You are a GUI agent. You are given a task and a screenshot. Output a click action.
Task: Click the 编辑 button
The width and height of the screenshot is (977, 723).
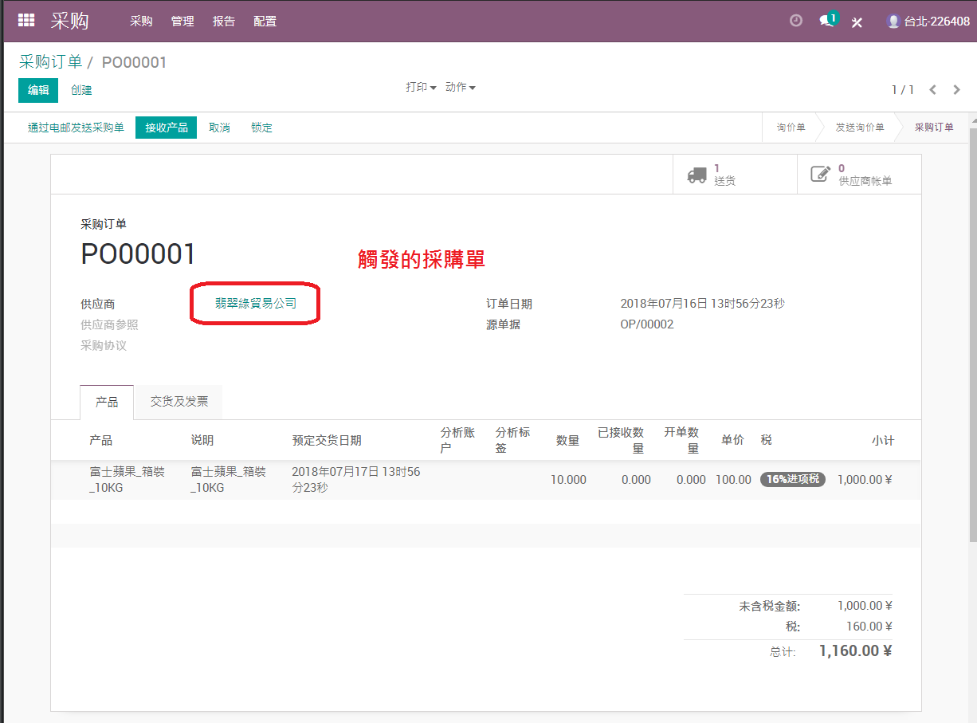(38, 90)
